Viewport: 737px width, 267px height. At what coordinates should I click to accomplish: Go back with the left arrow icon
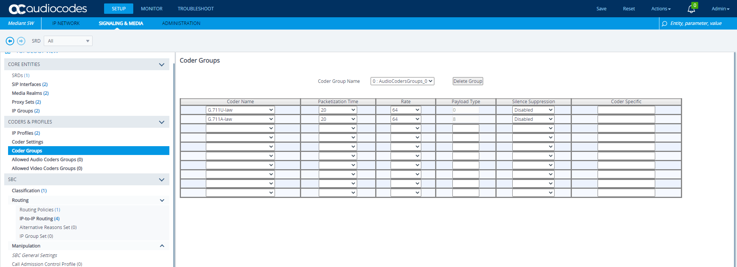click(10, 41)
